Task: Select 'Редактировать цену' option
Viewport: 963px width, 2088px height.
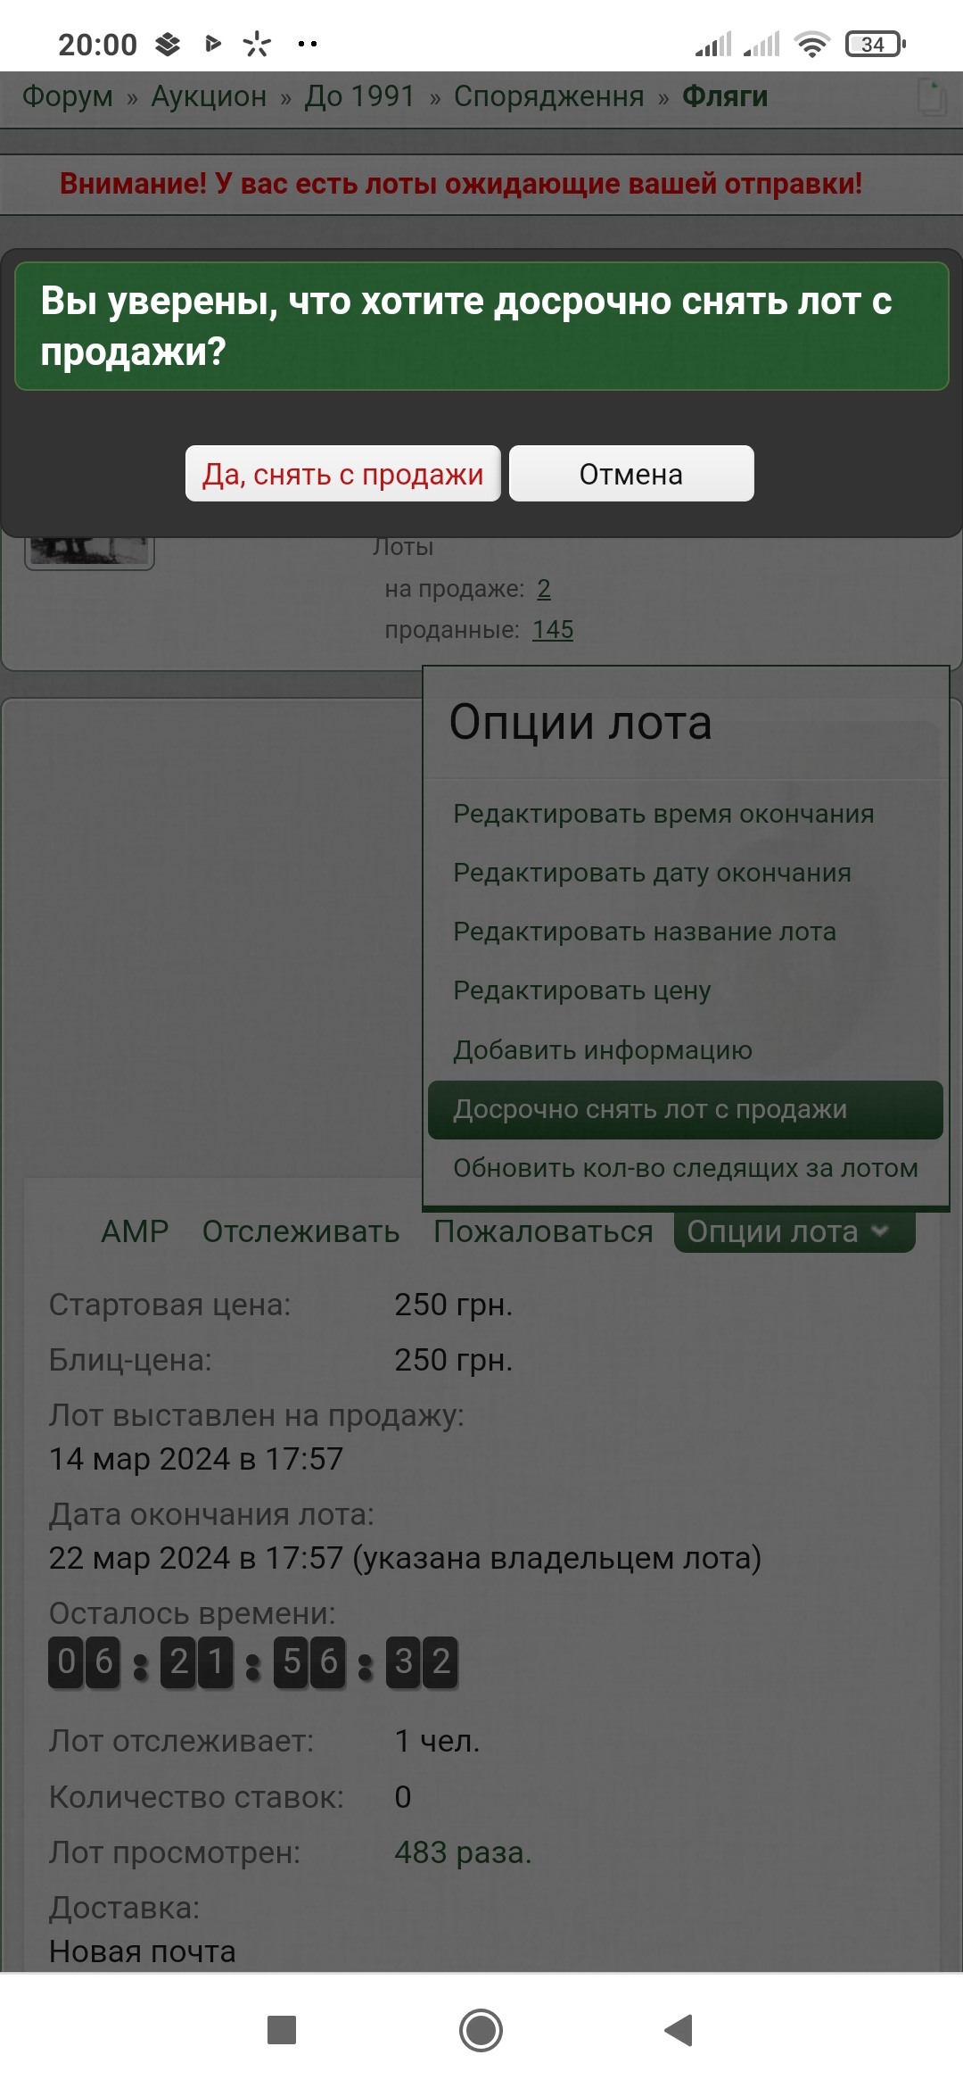Action: 685,990
